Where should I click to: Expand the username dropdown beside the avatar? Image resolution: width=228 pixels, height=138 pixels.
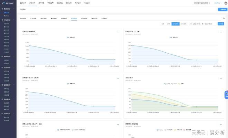(218, 3)
